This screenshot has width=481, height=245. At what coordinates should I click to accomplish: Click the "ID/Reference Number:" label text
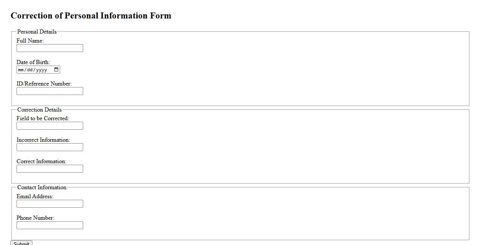coord(44,84)
